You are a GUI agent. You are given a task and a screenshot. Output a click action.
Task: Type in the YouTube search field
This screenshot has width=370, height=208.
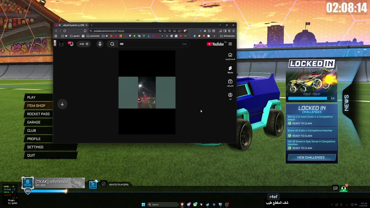click(153, 44)
